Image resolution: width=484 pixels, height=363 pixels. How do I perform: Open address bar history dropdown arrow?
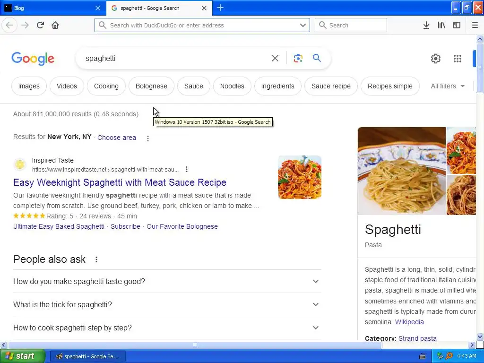click(x=303, y=25)
